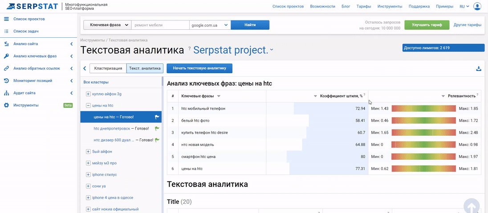The image size is (488, 213).
Task: Click the sitemap icon for Аудит сайта
Action: 6,93
